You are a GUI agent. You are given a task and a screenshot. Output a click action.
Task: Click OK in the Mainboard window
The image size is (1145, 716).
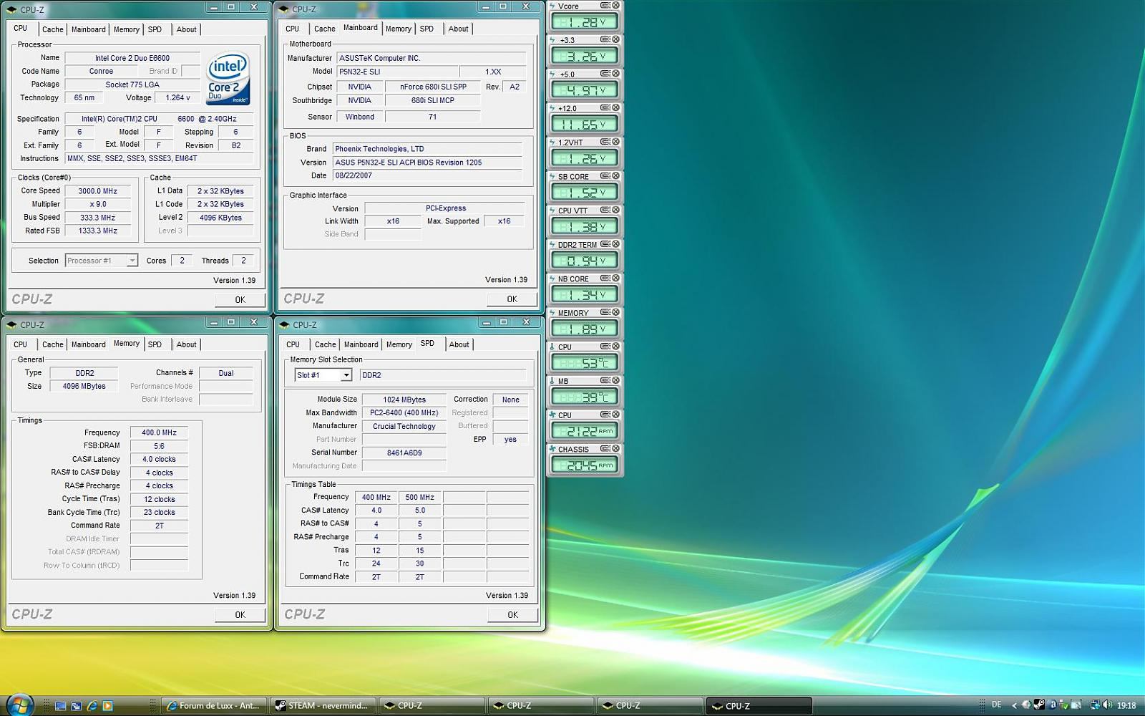click(512, 299)
